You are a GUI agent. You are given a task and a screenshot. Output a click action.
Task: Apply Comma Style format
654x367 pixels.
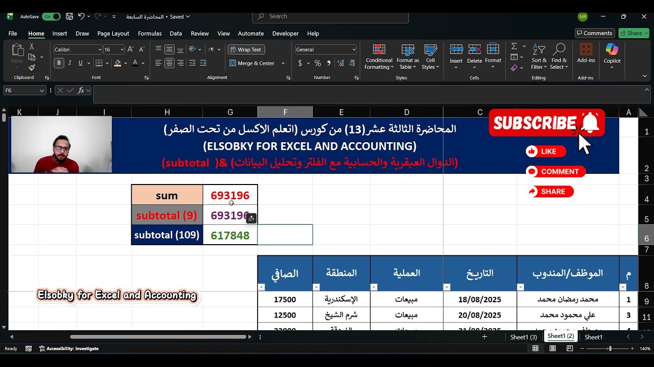(329, 63)
